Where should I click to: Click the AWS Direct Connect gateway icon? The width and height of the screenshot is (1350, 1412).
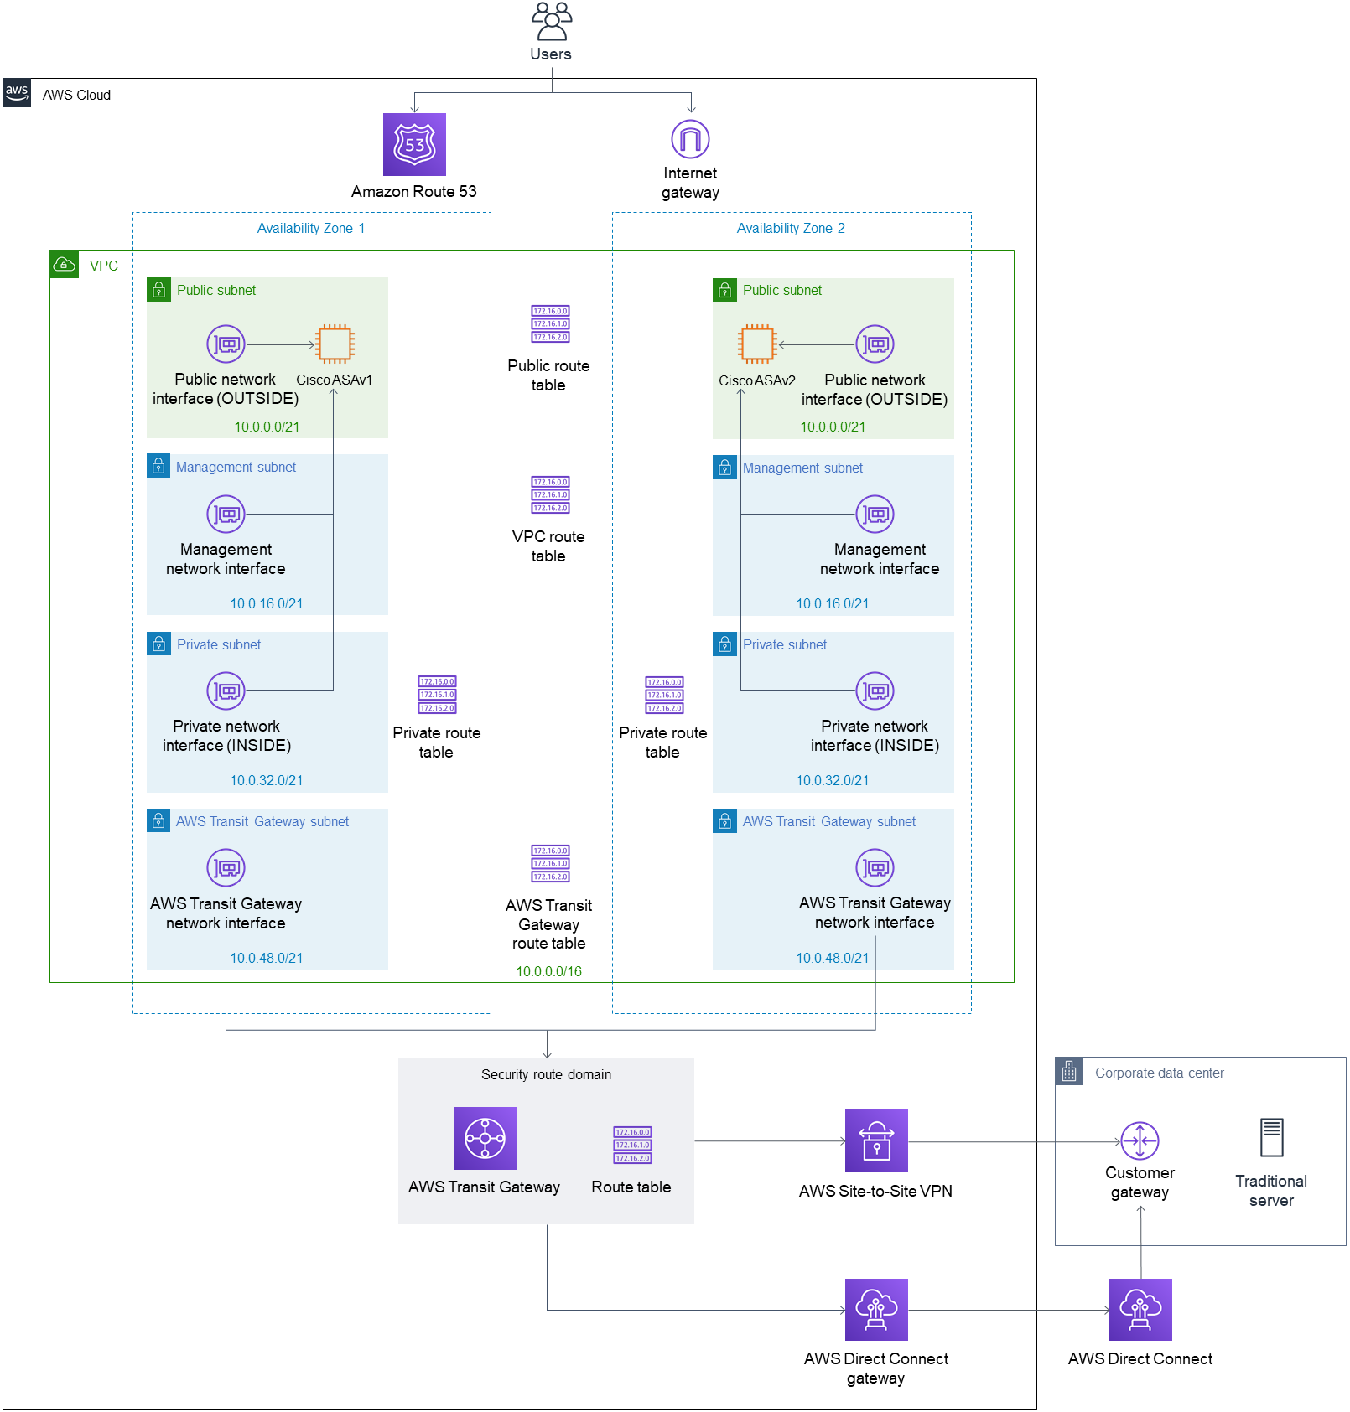click(x=876, y=1310)
